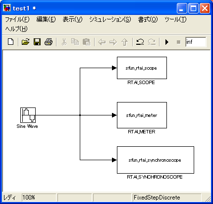The width and height of the screenshot is (213, 204).
Task: Create a new model with toolbar icon
Action: pyautogui.click(x=11, y=42)
